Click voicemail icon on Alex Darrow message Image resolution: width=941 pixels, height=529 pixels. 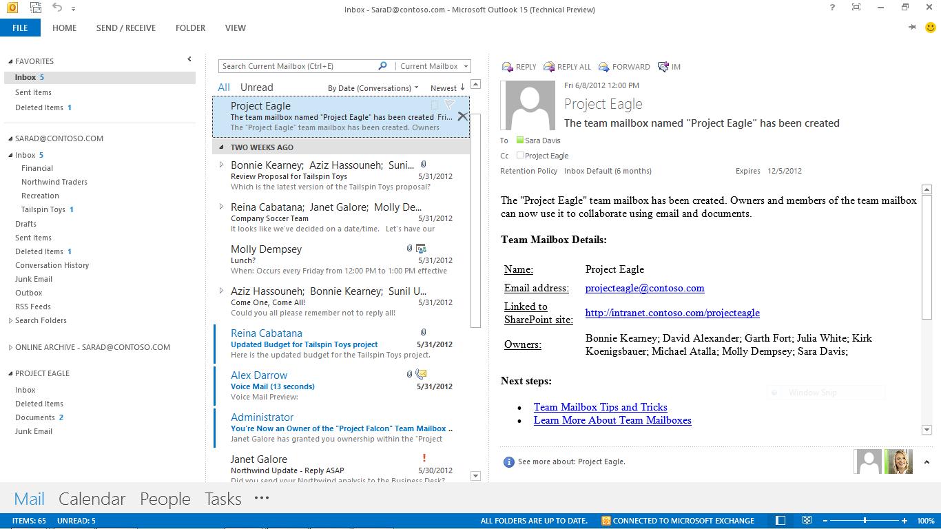[x=421, y=374]
